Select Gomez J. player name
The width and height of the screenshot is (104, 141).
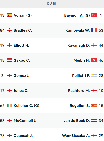(x=21, y=76)
